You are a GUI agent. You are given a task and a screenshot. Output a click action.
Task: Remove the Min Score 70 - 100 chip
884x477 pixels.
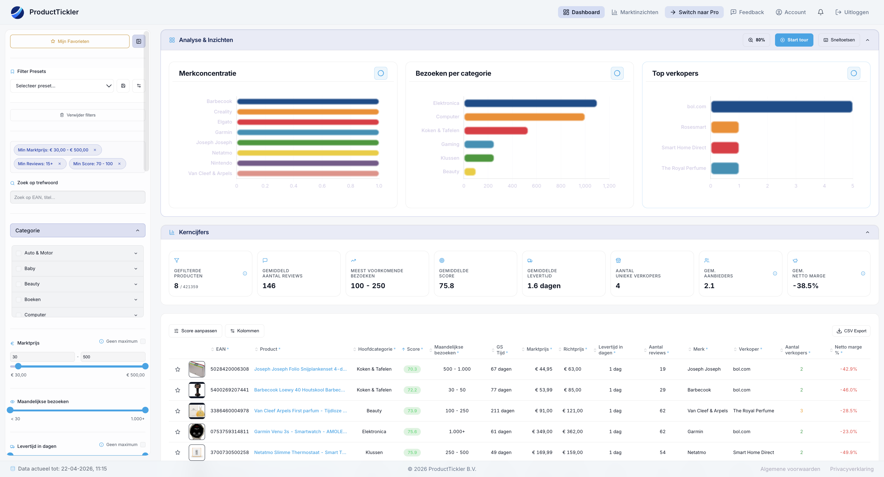119,164
